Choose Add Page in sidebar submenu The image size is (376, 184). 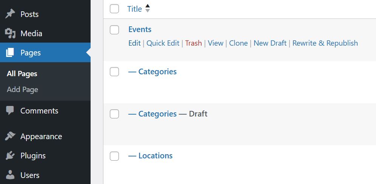tap(22, 90)
